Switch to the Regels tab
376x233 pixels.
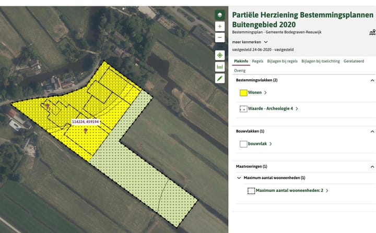coord(257,61)
